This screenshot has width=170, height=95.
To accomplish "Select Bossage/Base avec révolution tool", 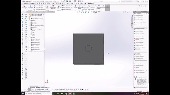I will pos(30,8).
